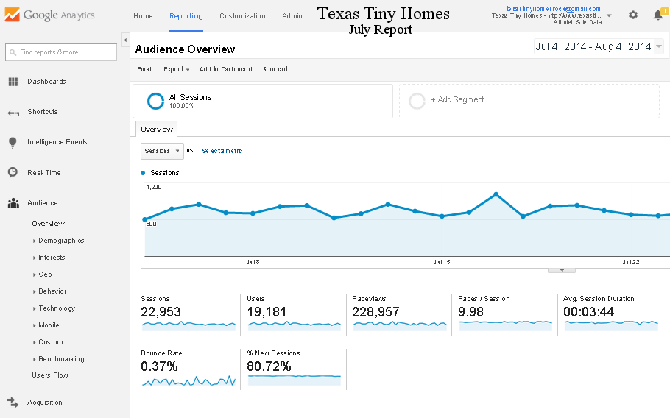Toggle the chart annotations drawer handle
The height and width of the screenshot is (418, 670).
(562, 270)
